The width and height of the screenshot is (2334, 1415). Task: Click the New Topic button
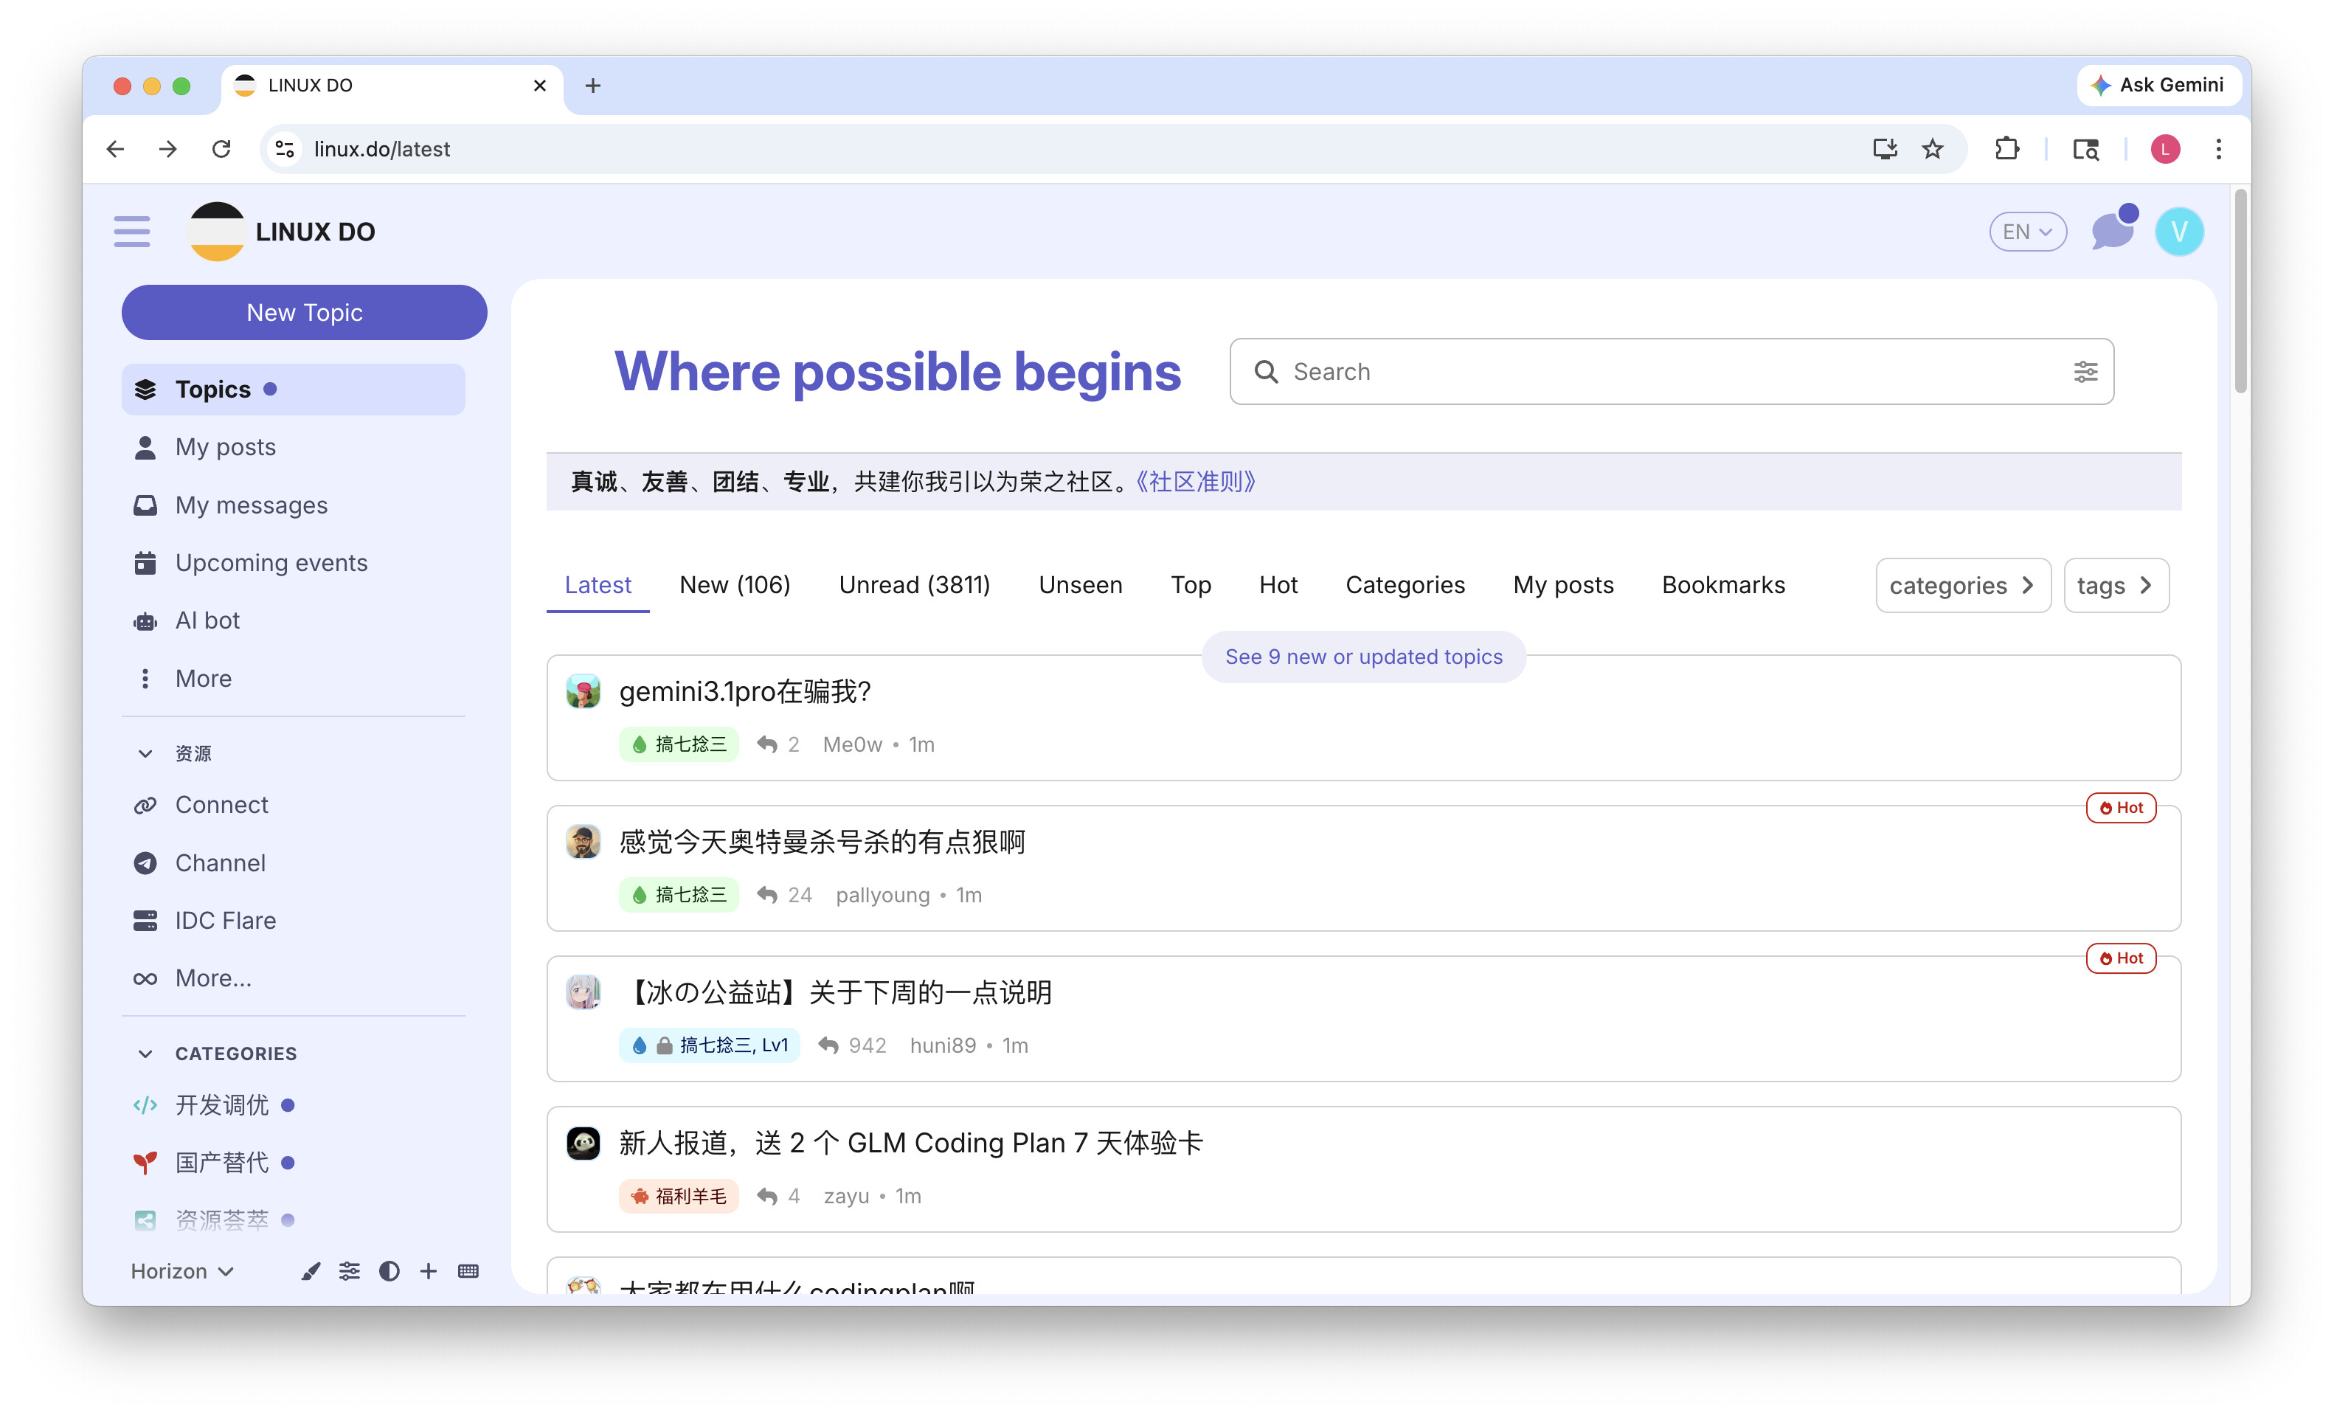(304, 313)
